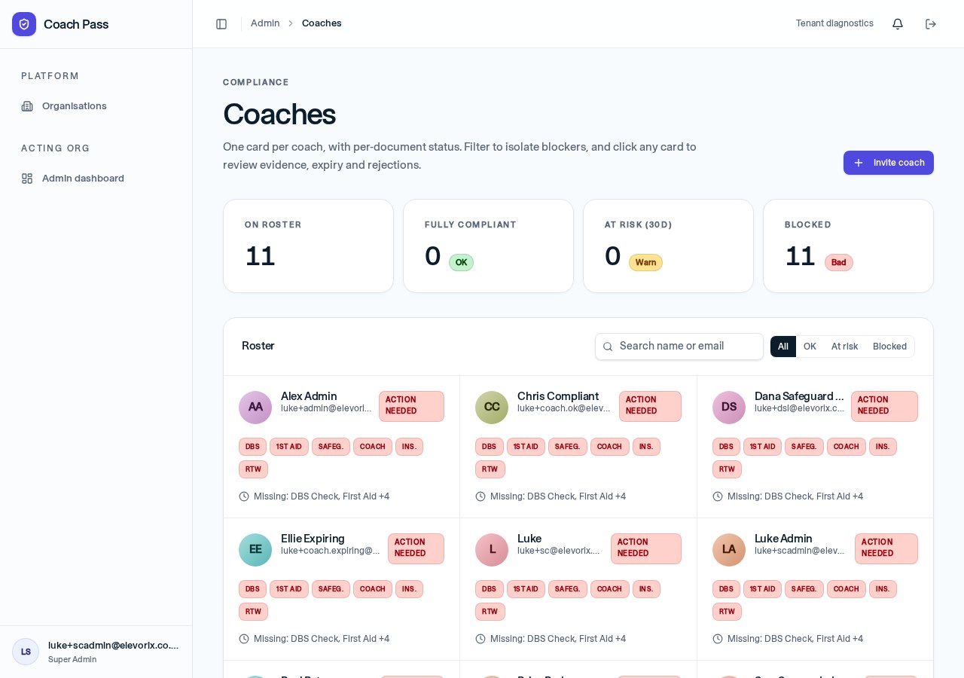Click the Fully Compliant stat card

click(x=488, y=246)
